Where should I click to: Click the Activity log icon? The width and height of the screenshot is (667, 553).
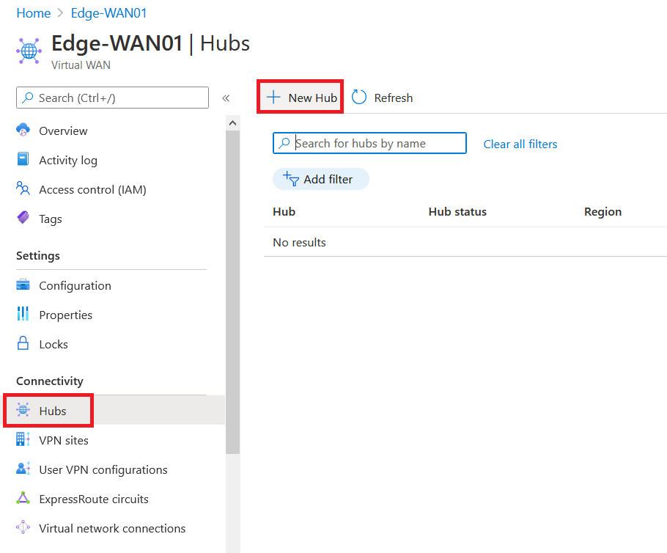pos(23,159)
